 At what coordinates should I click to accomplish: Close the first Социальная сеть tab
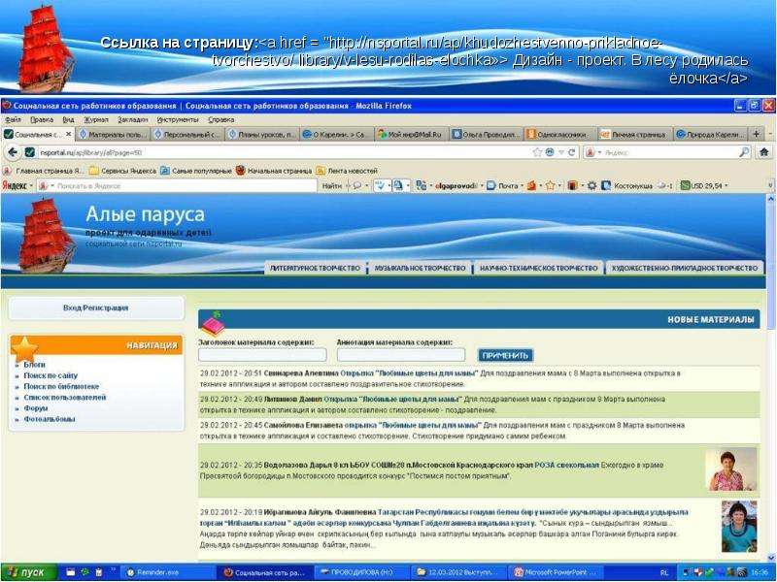click(68, 134)
